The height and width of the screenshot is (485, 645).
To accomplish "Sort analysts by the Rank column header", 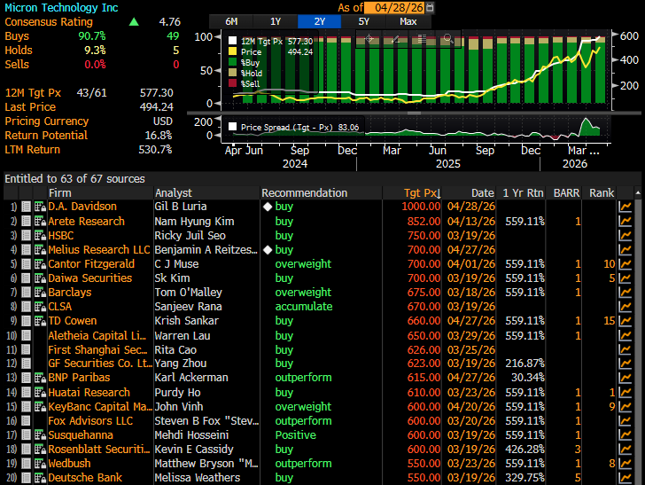I will click(x=601, y=192).
